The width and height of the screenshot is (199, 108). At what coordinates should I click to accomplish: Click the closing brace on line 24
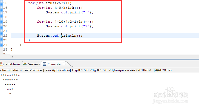[21, 45]
